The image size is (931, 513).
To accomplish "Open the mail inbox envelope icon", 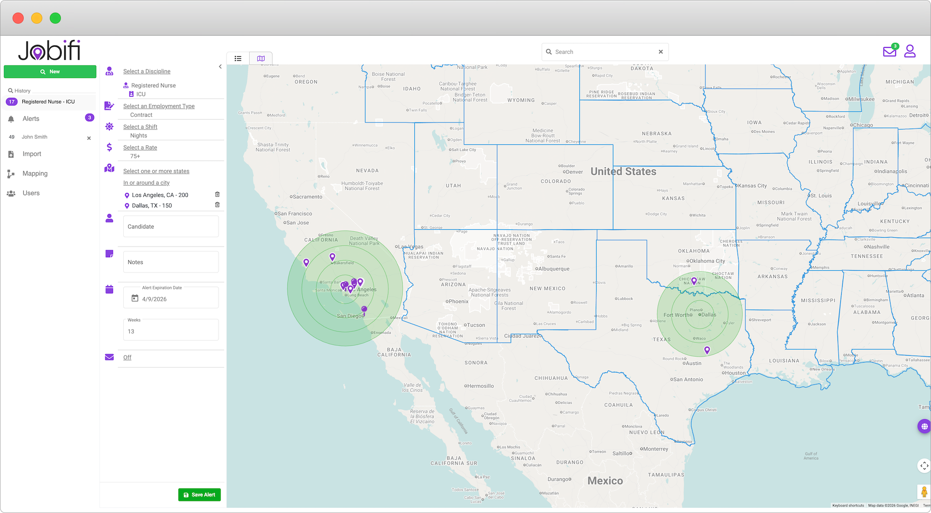I will (889, 52).
